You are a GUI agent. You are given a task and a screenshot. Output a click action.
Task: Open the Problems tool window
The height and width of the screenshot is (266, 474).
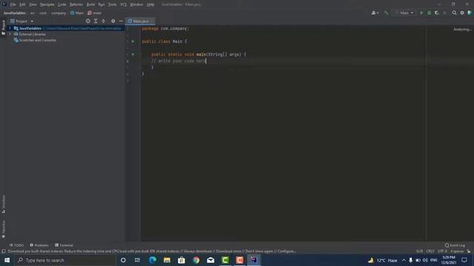click(39, 245)
